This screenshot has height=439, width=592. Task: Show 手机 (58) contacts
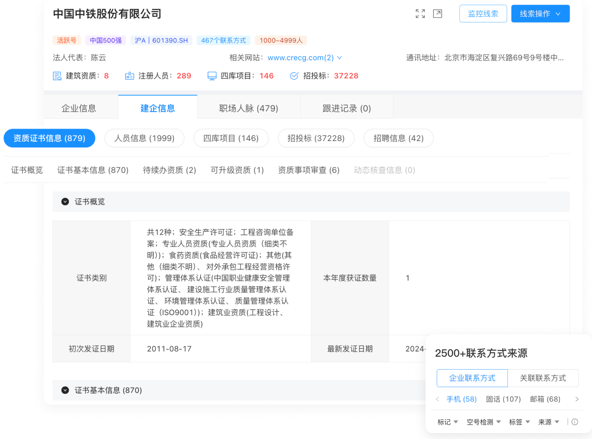(x=462, y=399)
